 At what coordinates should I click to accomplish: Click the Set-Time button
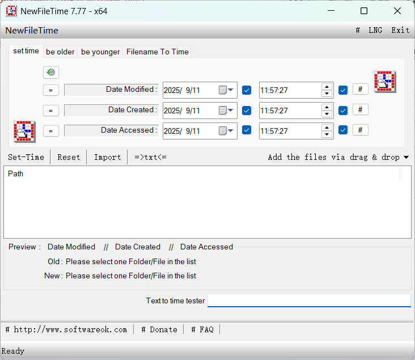[26, 157]
